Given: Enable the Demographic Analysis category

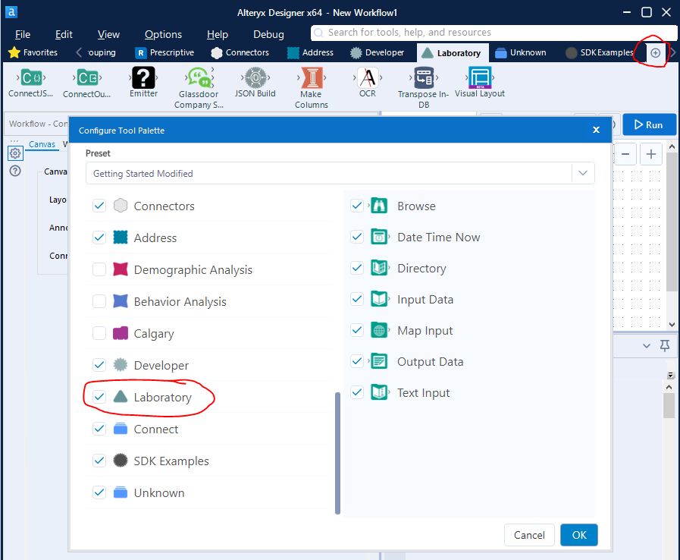Looking at the screenshot, I should point(99,269).
